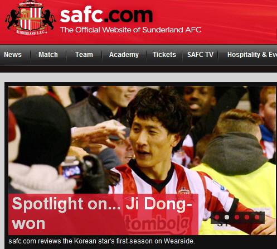Image resolution: width=277 pixels, height=249 pixels.
Task: Select the active second carousel dot
Action: coord(227,217)
